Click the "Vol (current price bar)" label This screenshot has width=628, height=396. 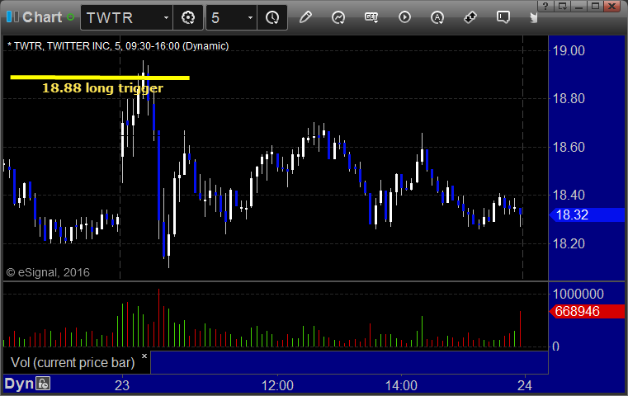click(73, 362)
